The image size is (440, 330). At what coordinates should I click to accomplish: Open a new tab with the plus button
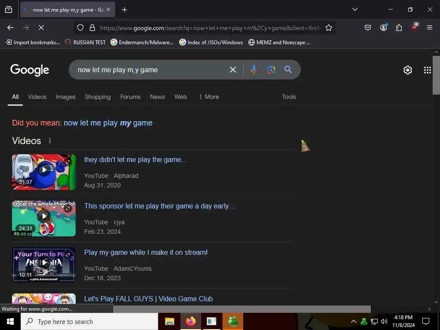[124, 10]
